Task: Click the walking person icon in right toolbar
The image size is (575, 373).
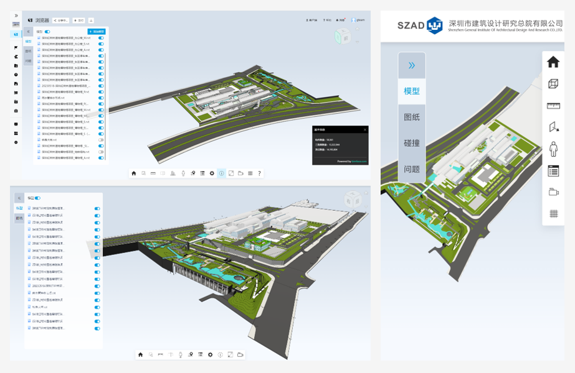Action: coord(553,149)
